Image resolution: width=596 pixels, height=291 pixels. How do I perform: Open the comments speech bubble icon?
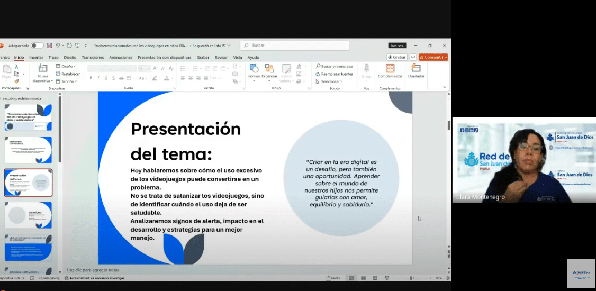(413, 57)
